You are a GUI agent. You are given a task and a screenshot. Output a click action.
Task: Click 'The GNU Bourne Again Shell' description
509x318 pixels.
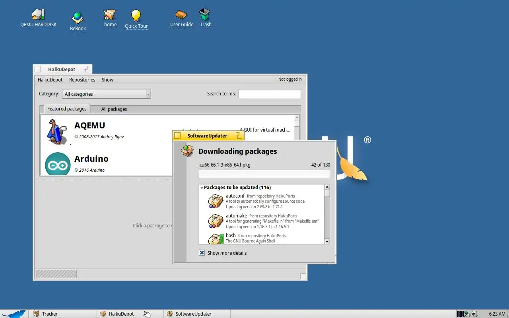[250, 241]
